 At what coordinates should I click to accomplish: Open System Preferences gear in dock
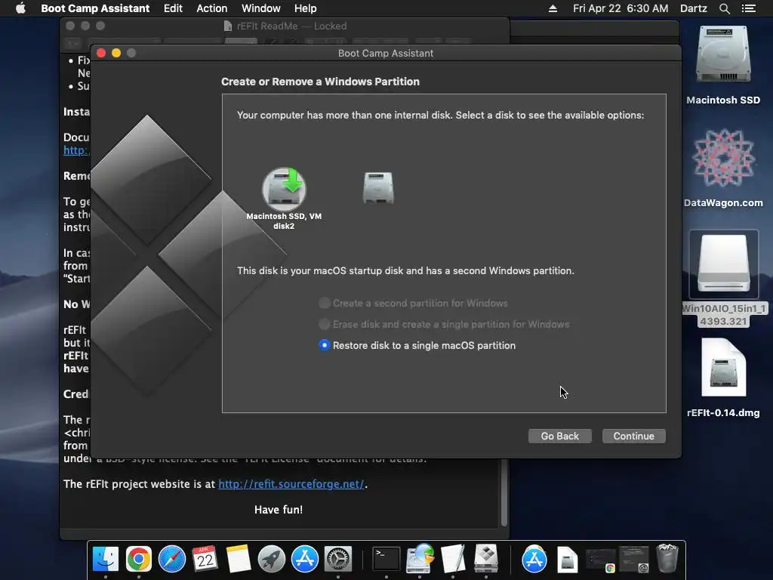[x=337, y=559]
